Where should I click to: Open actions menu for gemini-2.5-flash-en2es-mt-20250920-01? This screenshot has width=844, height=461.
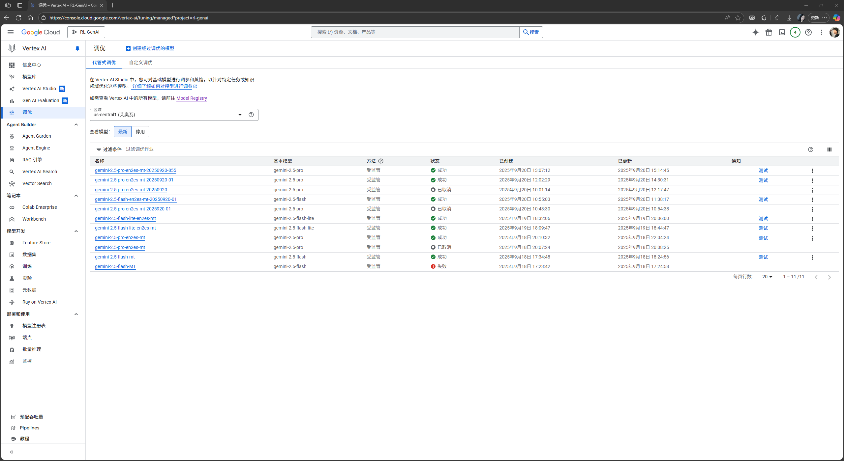(812, 200)
